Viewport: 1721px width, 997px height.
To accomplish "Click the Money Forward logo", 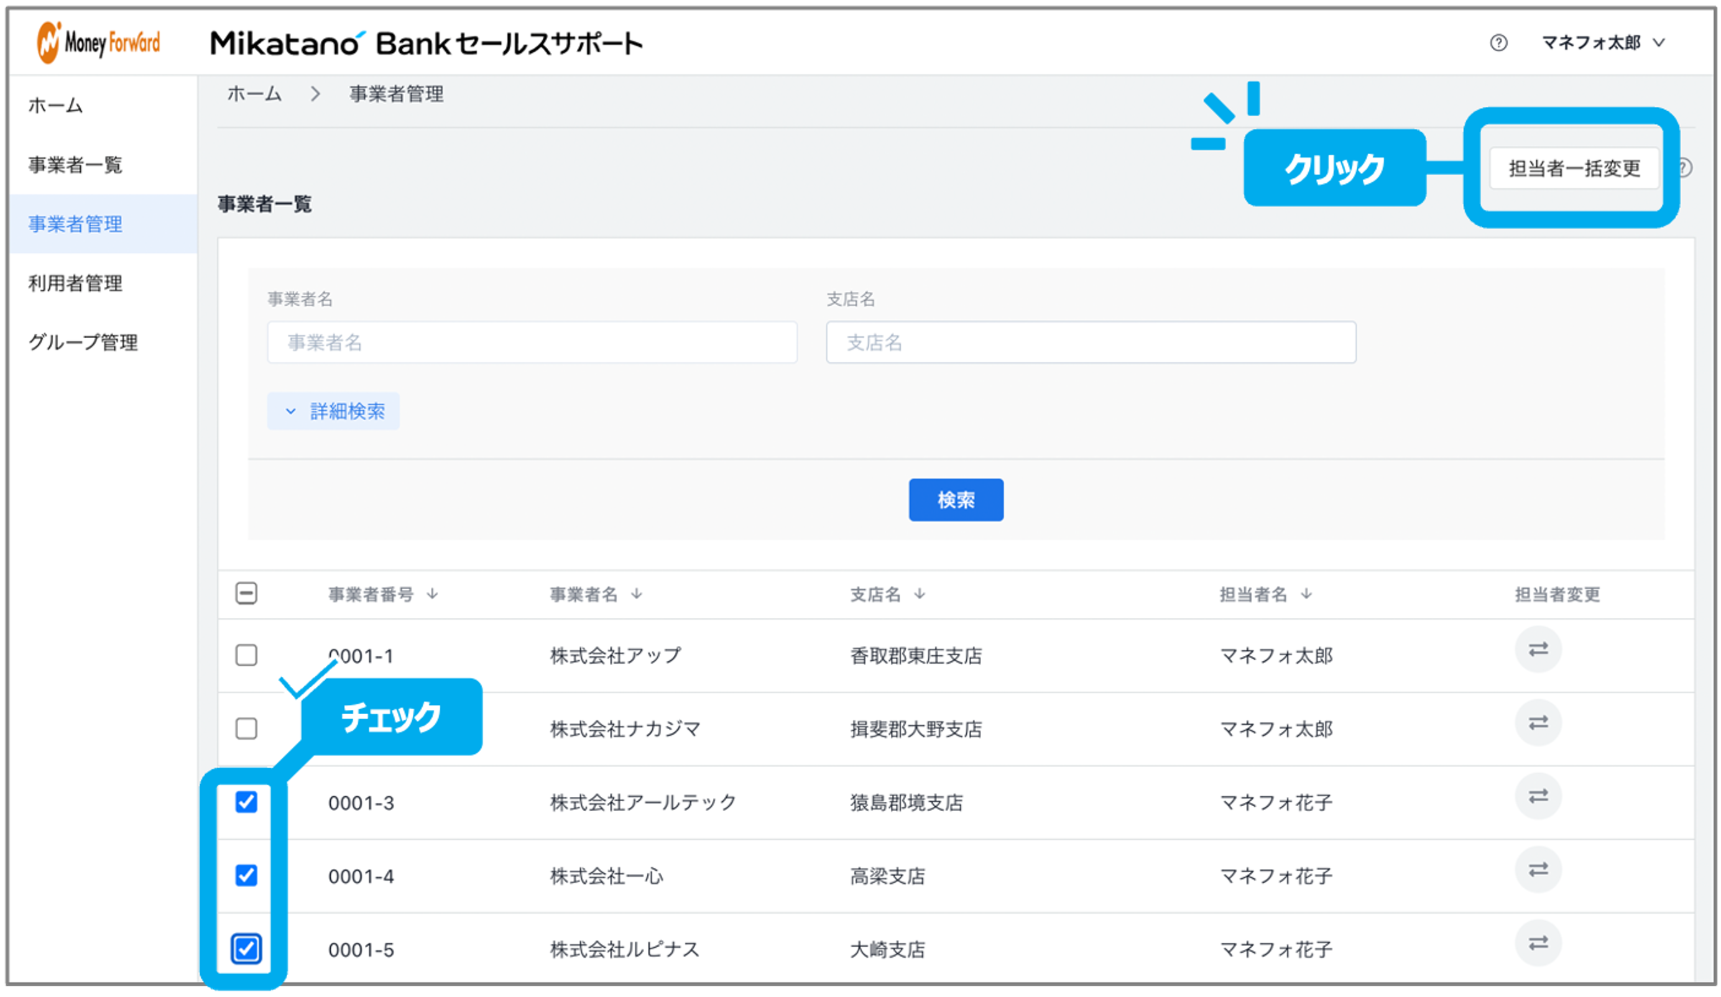I will click(x=99, y=42).
